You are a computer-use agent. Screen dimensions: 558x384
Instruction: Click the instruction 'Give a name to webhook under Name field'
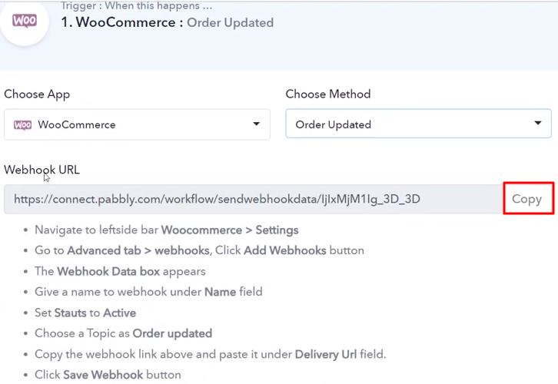(x=148, y=292)
